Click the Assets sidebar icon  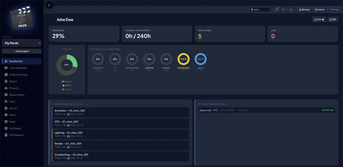click(6, 108)
